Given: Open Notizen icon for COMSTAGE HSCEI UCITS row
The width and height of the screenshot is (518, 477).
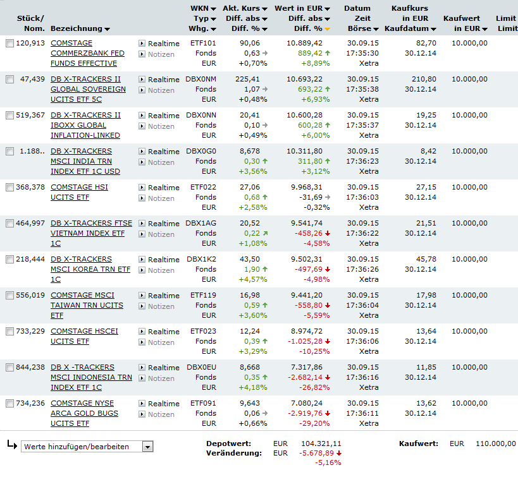Looking at the screenshot, I should 142,342.
